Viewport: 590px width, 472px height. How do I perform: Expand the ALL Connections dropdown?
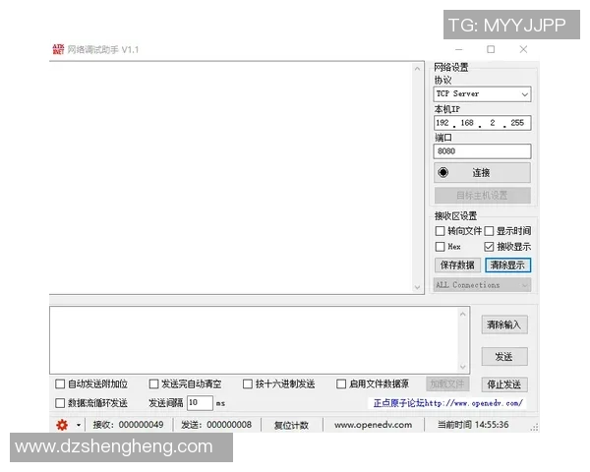482,285
